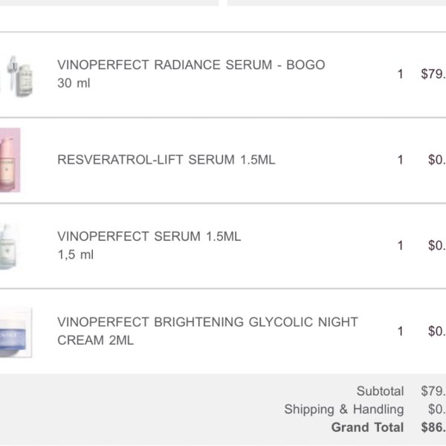This screenshot has width=446, height=446.
Task: Select the 30 ml size text
Action: coord(74,83)
